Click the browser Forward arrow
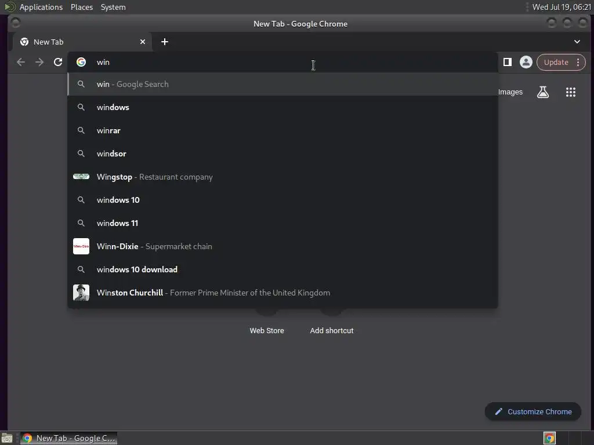Screen dimensions: 594x445 coord(39,62)
